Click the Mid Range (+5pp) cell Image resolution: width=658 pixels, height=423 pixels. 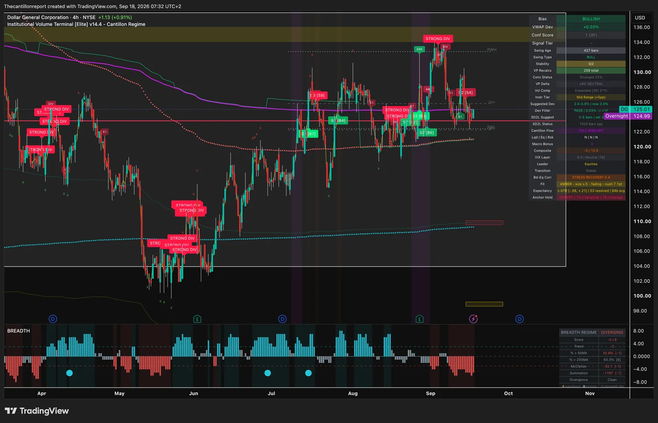coord(591,97)
